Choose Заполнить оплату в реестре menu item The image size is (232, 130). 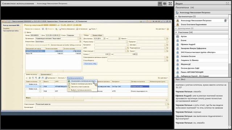[82, 87]
